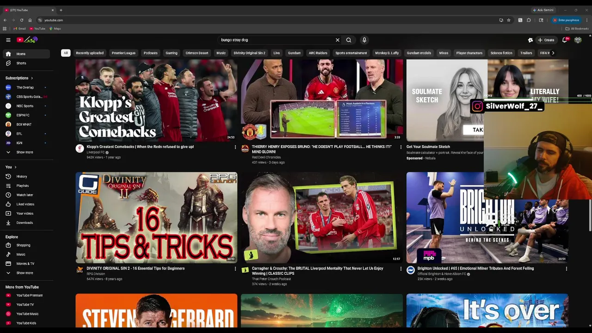Open the All Bookmarks folder
The width and height of the screenshot is (592, 333).
tap(577, 29)
